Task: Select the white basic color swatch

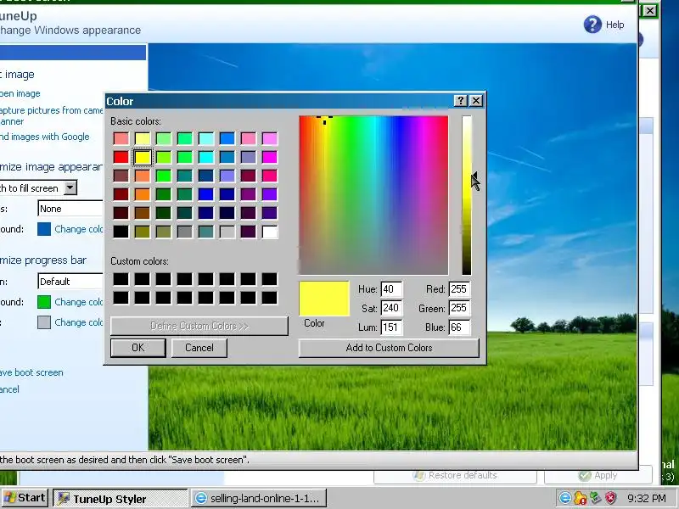Action: coord(269,232)
